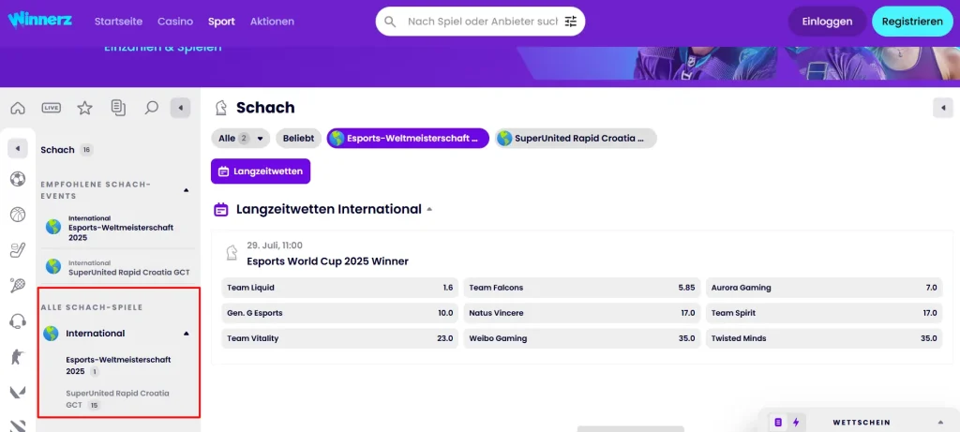
Task: Click the magnifier icon in top search bar
Action: [x=390, y=22]
